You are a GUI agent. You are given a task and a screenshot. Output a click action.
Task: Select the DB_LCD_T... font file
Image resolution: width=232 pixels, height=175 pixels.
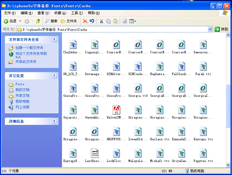73,69
